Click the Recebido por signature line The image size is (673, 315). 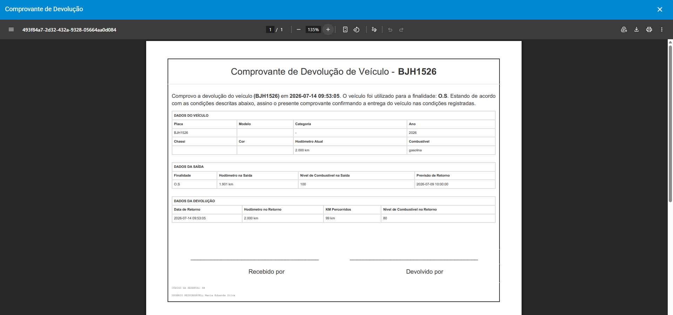pyautogui.click(x=254, y=260)
